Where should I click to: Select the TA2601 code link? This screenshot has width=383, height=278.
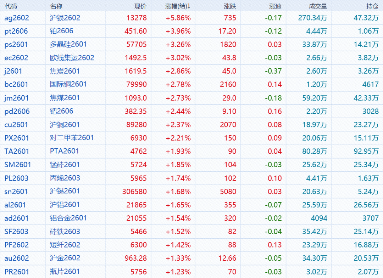point(16,151)
